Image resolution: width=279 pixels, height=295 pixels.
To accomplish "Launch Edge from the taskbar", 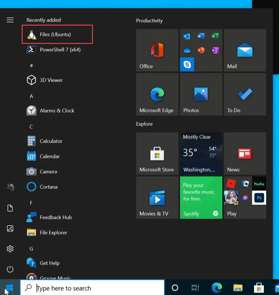I will pos(217,288).
